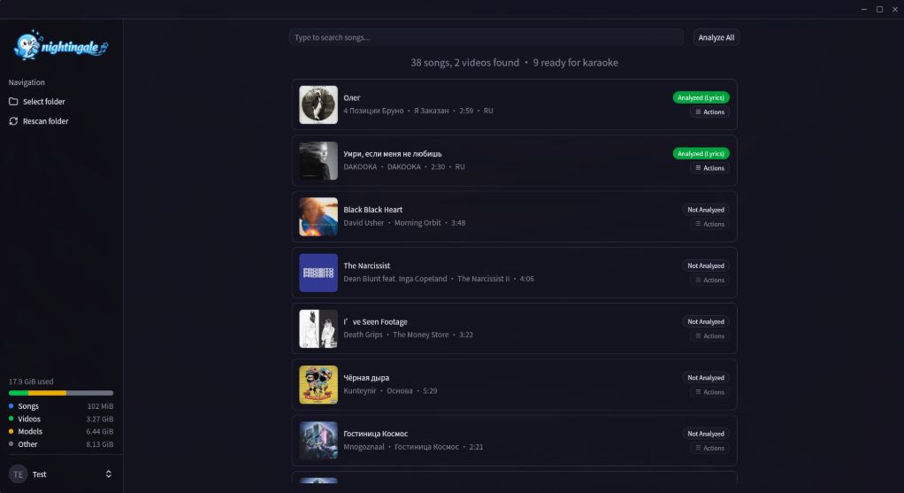904x493 pixels.
Task: Select the Чёрная дыра cover thumbnail
Action: tap(318, 384)
